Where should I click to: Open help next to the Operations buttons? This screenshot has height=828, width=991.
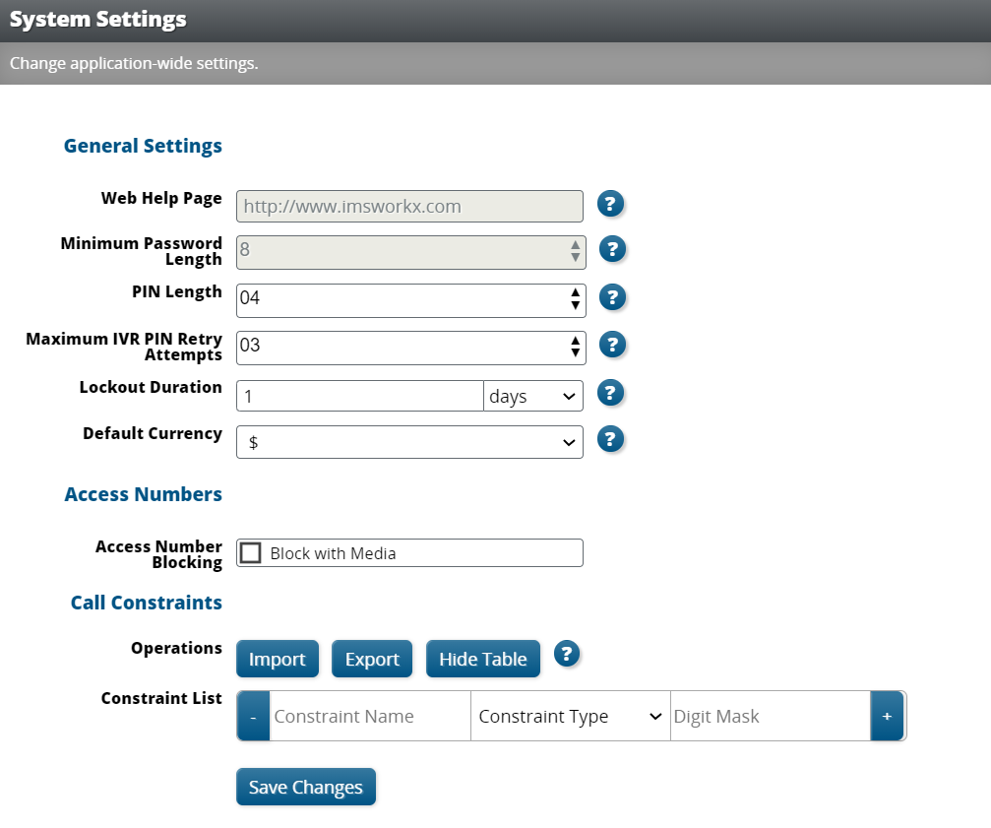click(567, 653)
